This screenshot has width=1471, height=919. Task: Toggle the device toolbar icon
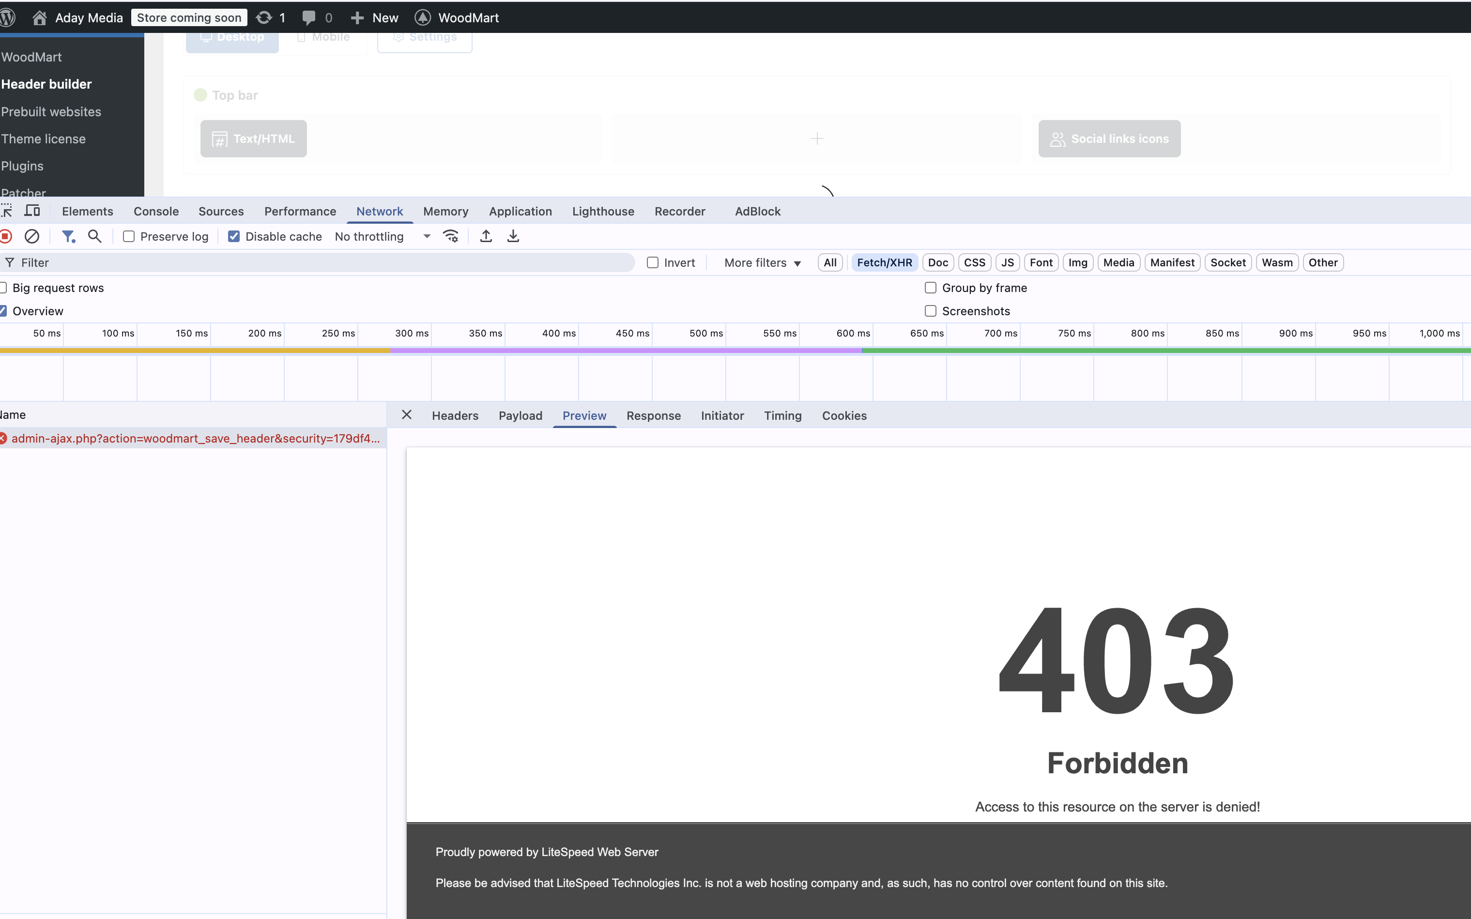click(x=32, y=211)
